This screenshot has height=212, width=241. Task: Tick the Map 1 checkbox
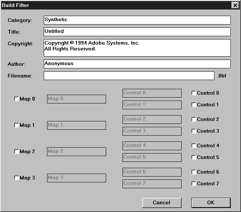point(16,125)
